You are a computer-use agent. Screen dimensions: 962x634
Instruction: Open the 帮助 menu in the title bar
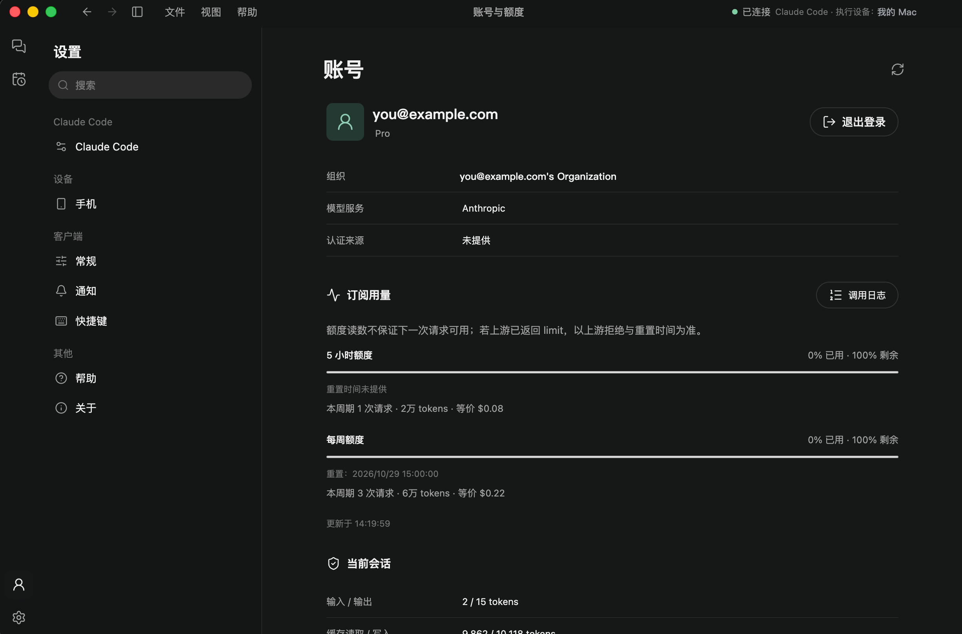pyautogui.click(x=247, y=12)
